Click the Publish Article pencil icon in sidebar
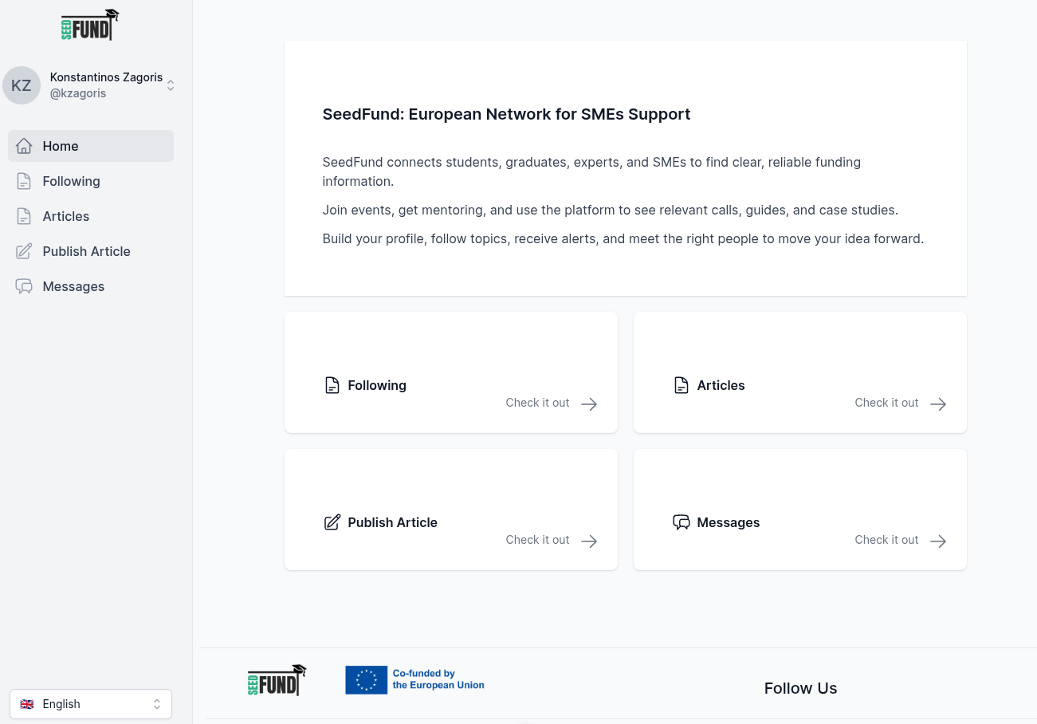This screenshot has width=1037, height=724. 24,251
